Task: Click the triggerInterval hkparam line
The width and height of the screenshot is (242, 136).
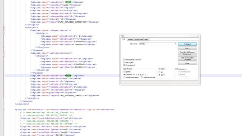Action: click(x=51, y=30)
